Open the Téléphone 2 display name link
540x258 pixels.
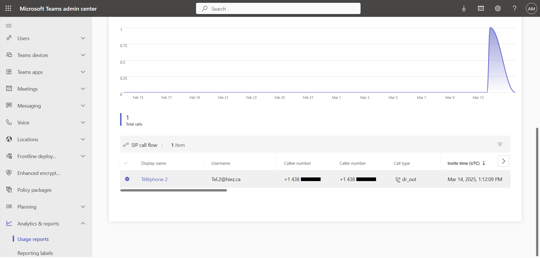tap(154, 179)
